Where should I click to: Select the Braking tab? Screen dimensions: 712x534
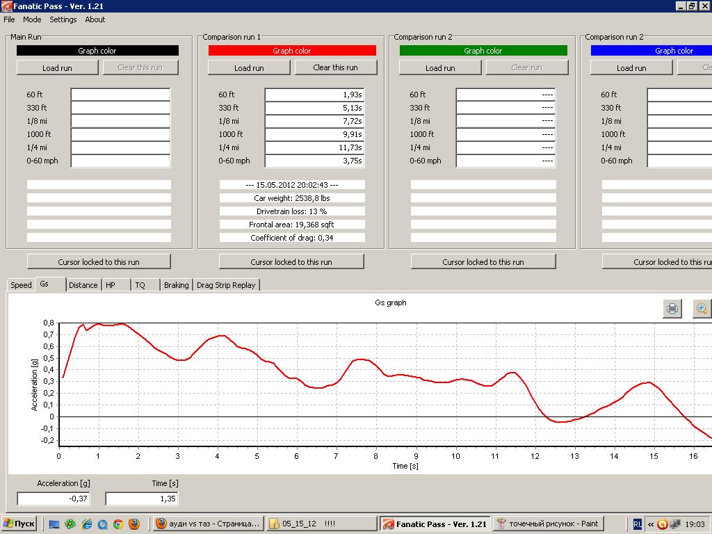tap(176, 285)
